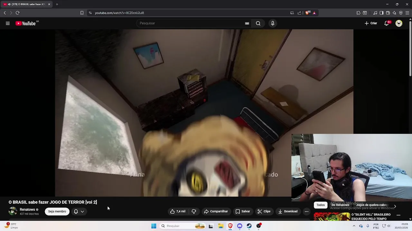Open the notifications bell with 9+ badge
This screenshot has width=412, height=231.
387,23
